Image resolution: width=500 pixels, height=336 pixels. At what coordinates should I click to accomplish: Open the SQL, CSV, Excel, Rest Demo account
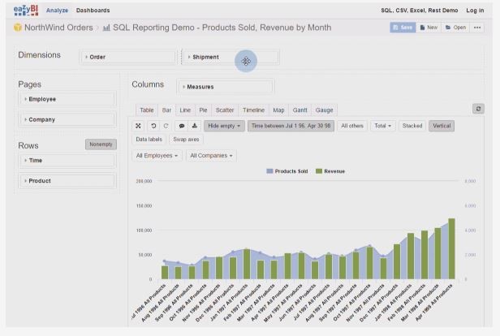click(x=420, y=11)
